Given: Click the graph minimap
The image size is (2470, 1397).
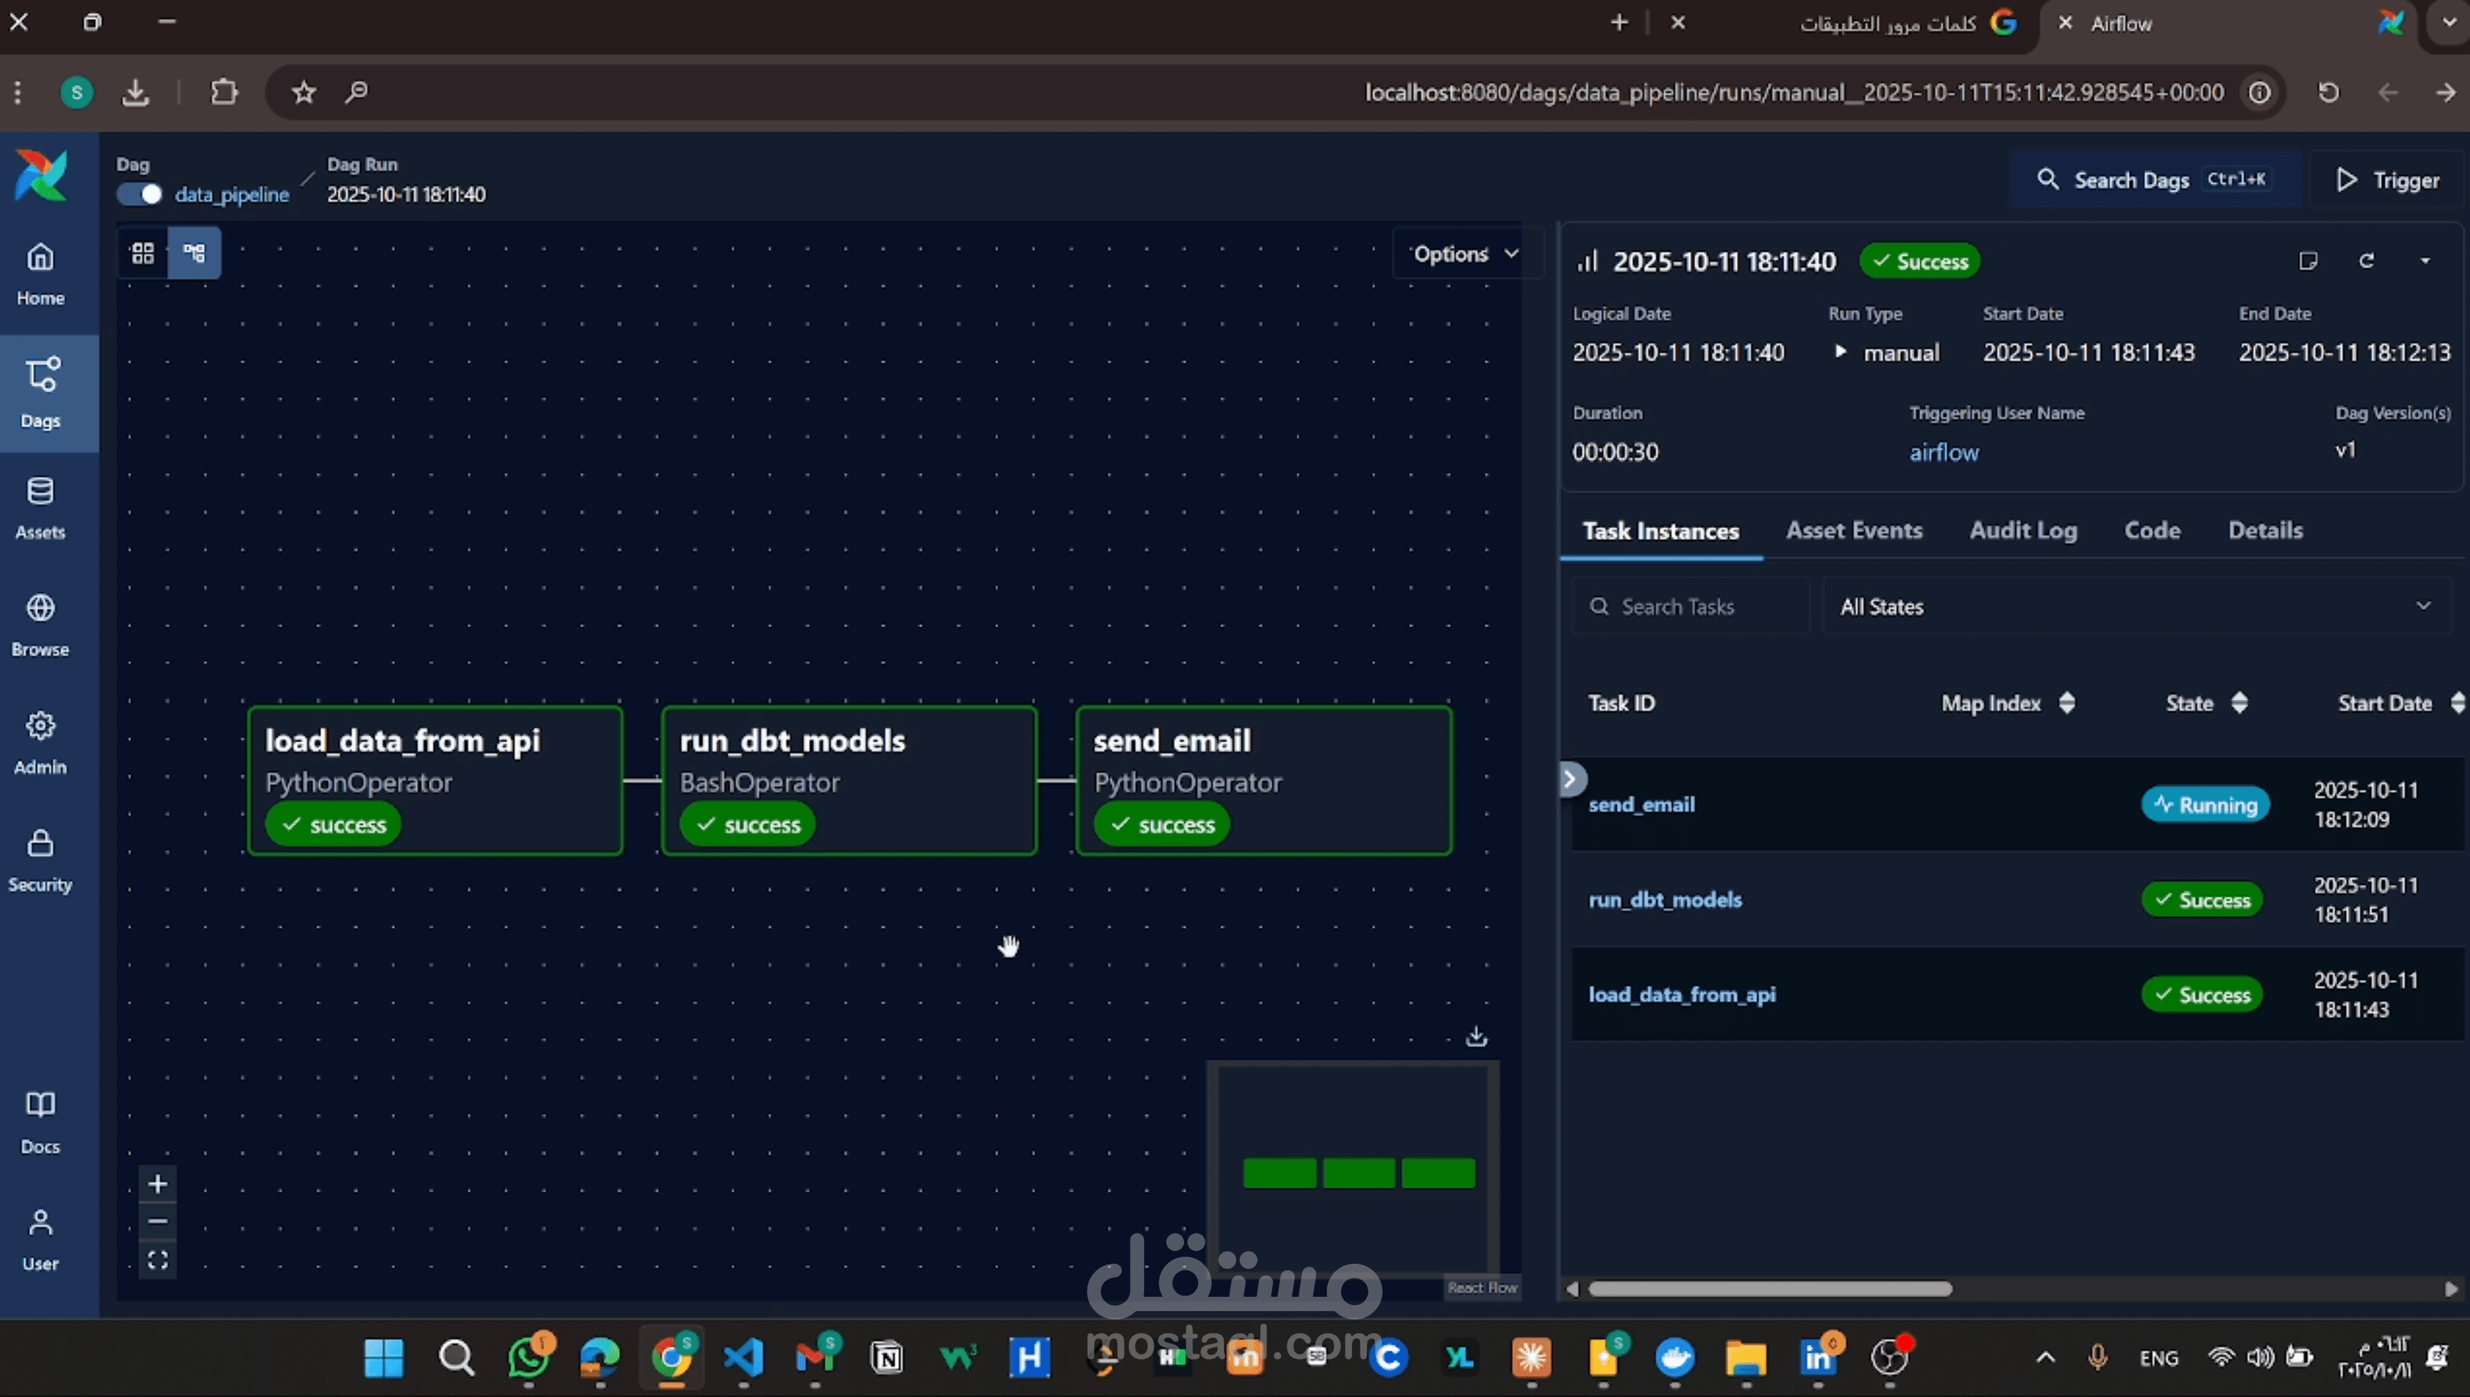Looking at the screenshot, I should pos(1353,1169).
